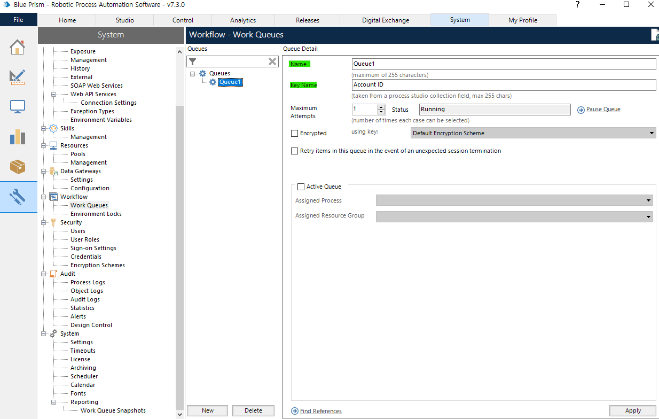This screenshot has height=419, width=659.
Task: Click the Blue Prism logo in title bar
Action: pos(7,4)
